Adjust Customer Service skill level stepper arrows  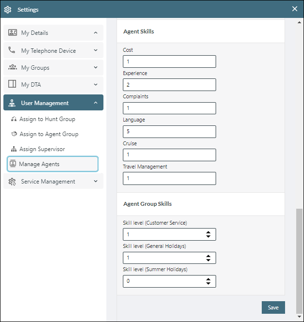pos(208,234)
